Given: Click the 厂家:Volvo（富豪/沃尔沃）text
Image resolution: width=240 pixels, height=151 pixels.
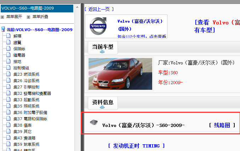Looking at the screenshot, I should pos(196,63).
